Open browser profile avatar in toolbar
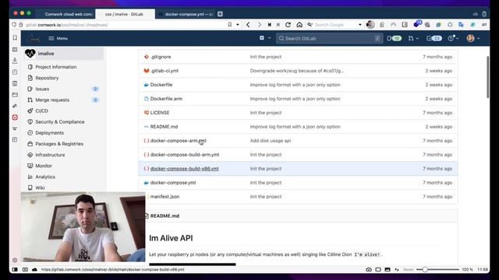 (x=370, y=25)
